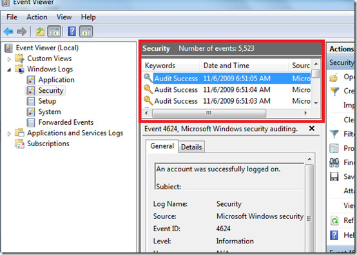Click the event list scroll down arrow
This screenshot has height=255, width=357.
(x=316, y=103)
